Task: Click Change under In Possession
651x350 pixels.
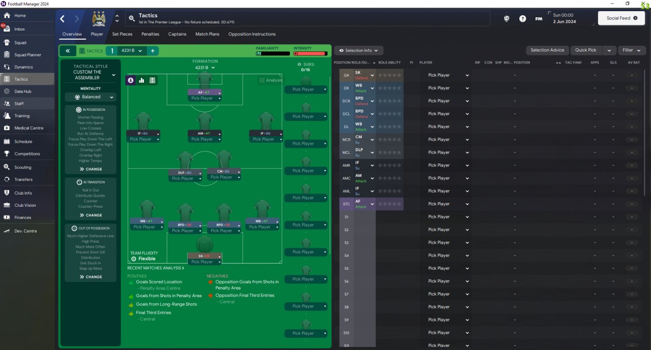Action: tap(91, 169)
